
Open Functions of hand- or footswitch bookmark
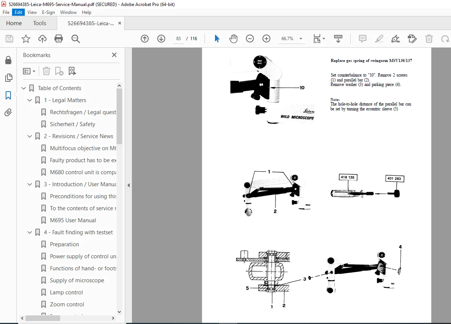tap(83, 268)
